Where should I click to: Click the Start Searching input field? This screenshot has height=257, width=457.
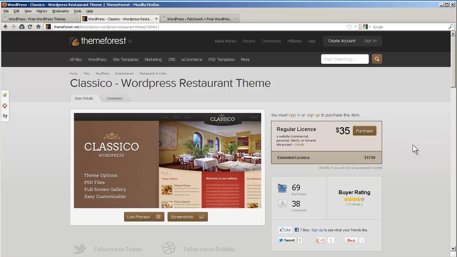pos(345,59)
